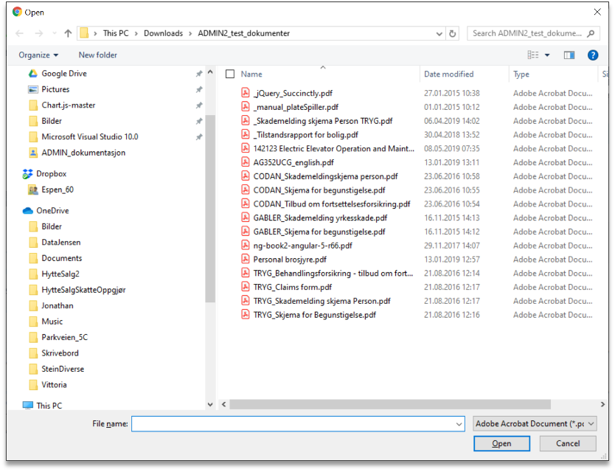Viewport: 615px width, 472px height.
Task: Open the Help question mark icon
Action: click(592, 55)
